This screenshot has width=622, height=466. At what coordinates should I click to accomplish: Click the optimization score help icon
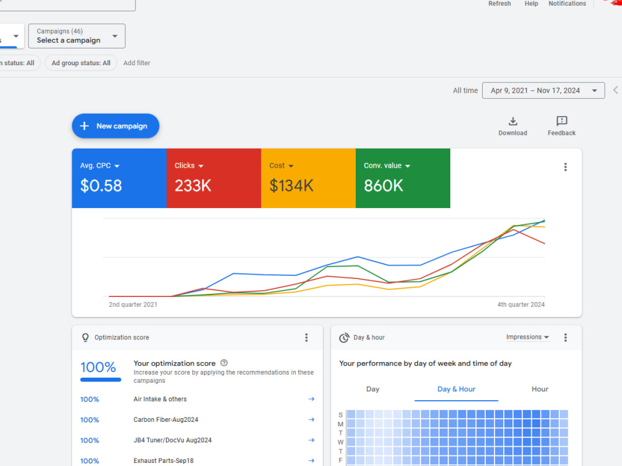point(224,363)
